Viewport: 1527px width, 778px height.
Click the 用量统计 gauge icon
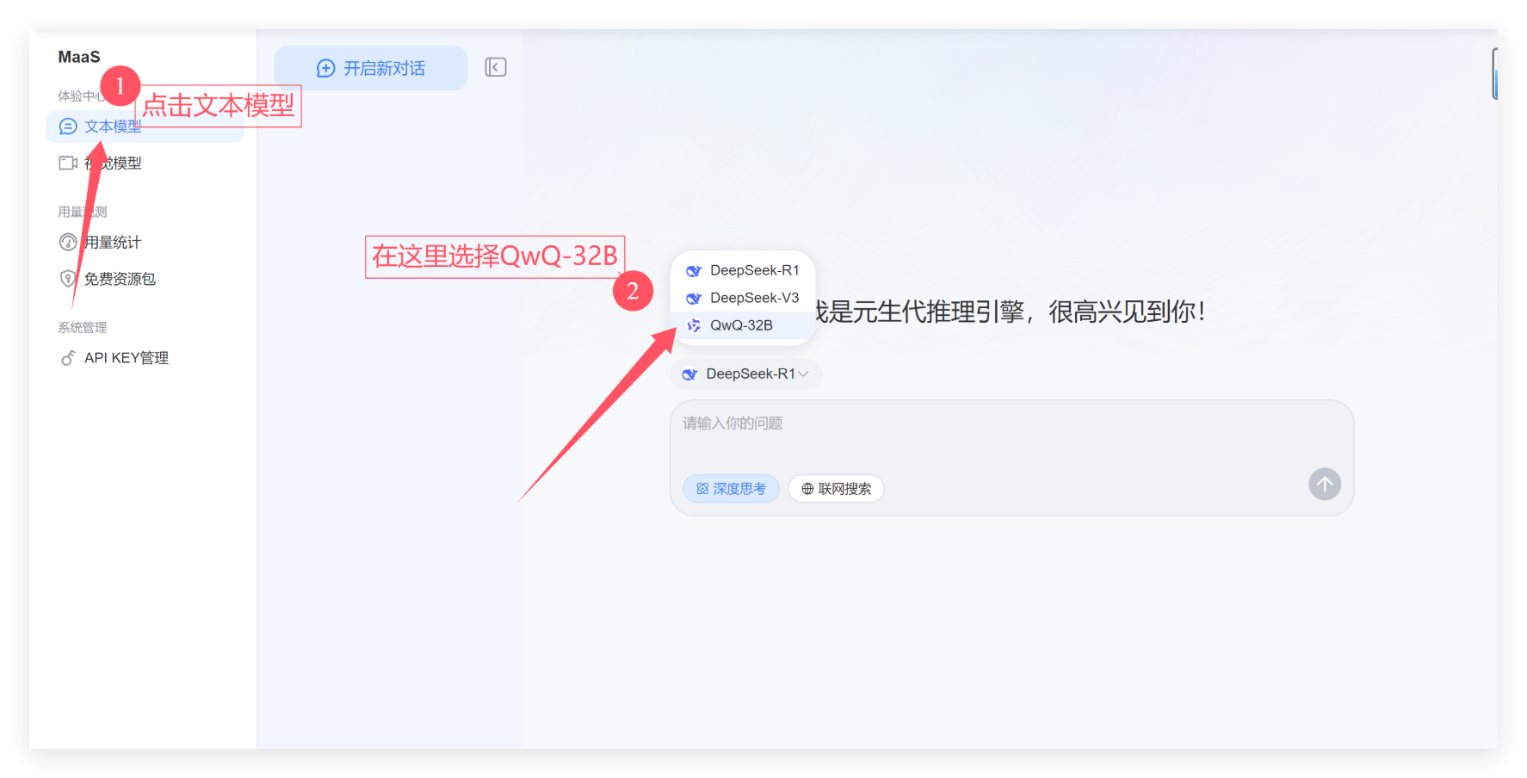(68, 243)
